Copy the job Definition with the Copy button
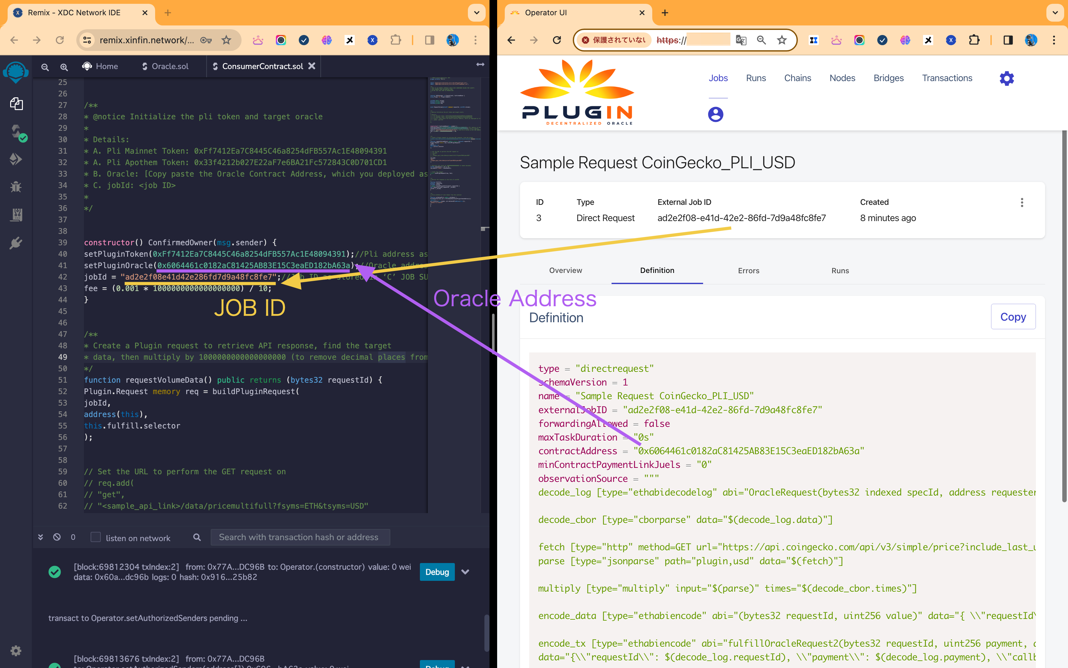 pos(1013,316)
